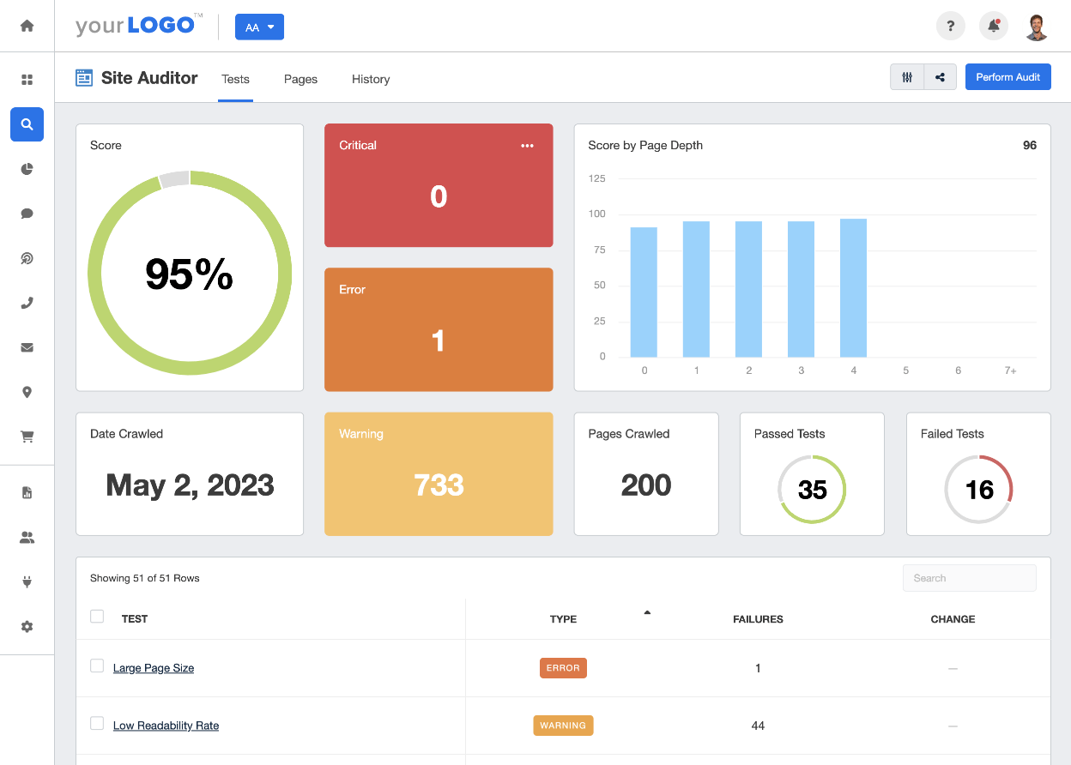Tick the select-all checkbox in table header

click(97, 617)
